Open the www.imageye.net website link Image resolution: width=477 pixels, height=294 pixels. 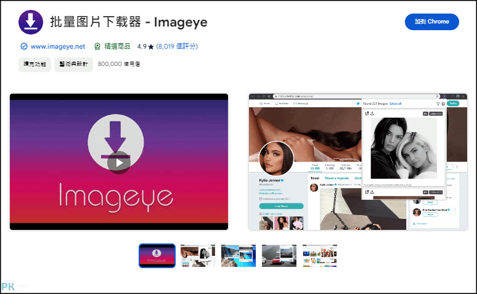coord(58,46)
